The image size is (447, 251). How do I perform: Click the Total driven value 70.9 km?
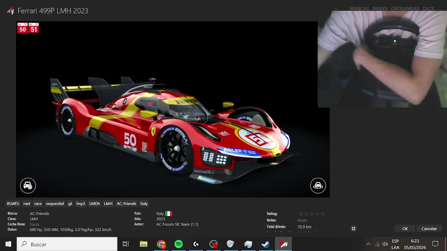(304, 227)
